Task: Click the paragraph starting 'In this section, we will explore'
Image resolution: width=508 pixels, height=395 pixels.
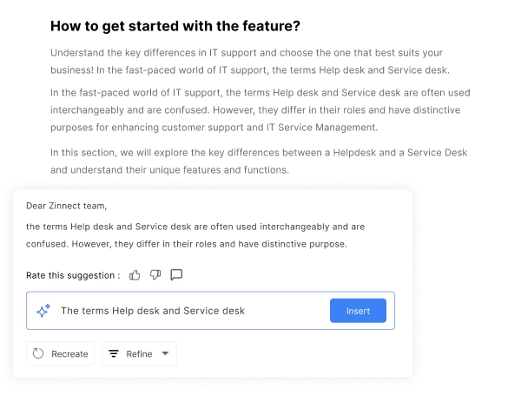Action: click(259, 161)
